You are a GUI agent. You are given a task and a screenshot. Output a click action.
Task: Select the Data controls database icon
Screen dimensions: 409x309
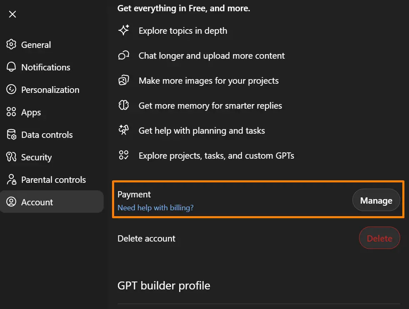(12, 135)
